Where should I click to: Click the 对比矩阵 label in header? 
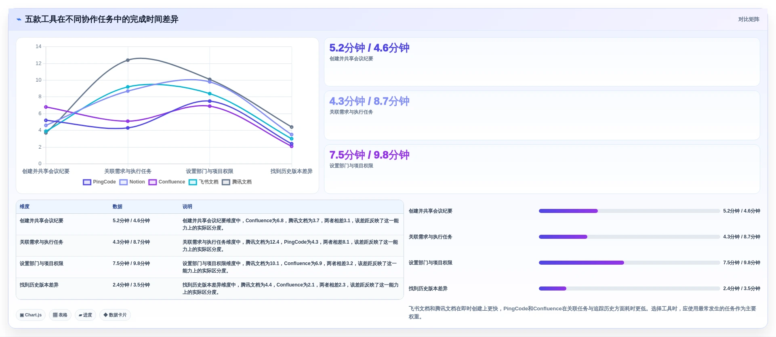[x=749, y=19]
